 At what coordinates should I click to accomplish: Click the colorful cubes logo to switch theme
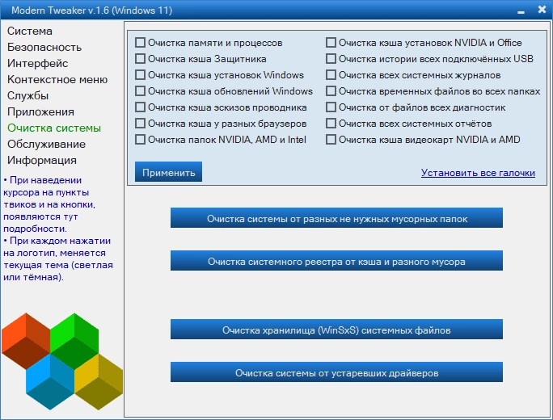pyautogui.click(x=62, y=361)
